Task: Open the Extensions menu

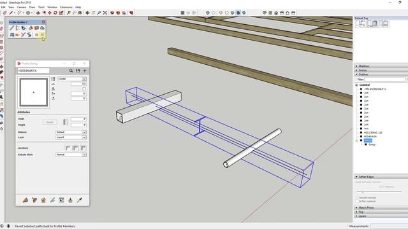Action: tap(66, 7)
